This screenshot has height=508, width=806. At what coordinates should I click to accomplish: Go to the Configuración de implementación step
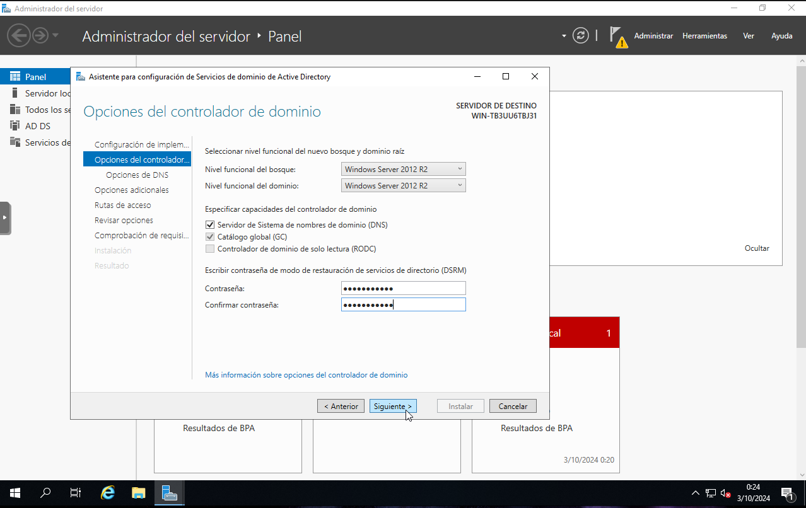142,145
